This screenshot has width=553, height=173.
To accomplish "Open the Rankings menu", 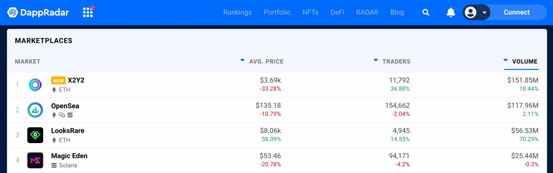I will click(237, 12).
